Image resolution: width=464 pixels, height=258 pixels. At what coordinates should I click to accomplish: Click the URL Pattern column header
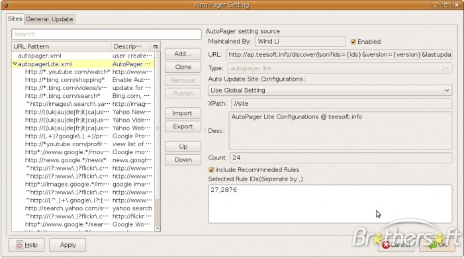pyautogui.click(x=62, y=47)
